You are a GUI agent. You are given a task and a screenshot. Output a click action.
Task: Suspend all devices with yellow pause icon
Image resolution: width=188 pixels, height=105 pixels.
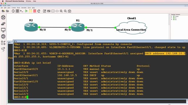tap(31, 11)
